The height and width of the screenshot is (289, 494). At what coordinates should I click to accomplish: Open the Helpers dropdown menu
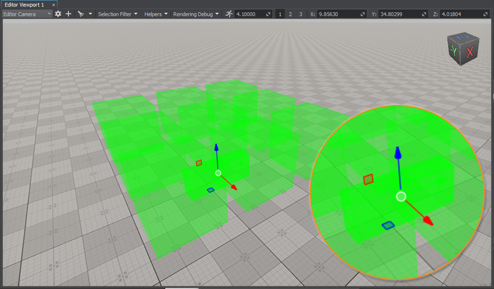pyautogui.click(x=156, y=14)
